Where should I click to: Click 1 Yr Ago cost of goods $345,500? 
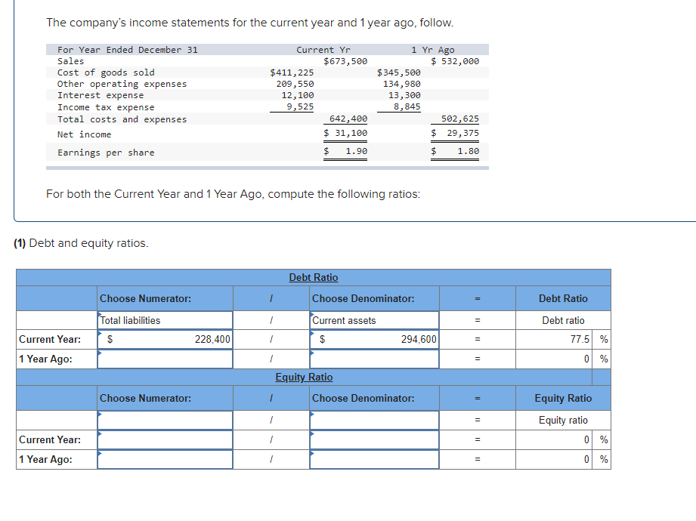pyautogui.click(x=398, y=72)
